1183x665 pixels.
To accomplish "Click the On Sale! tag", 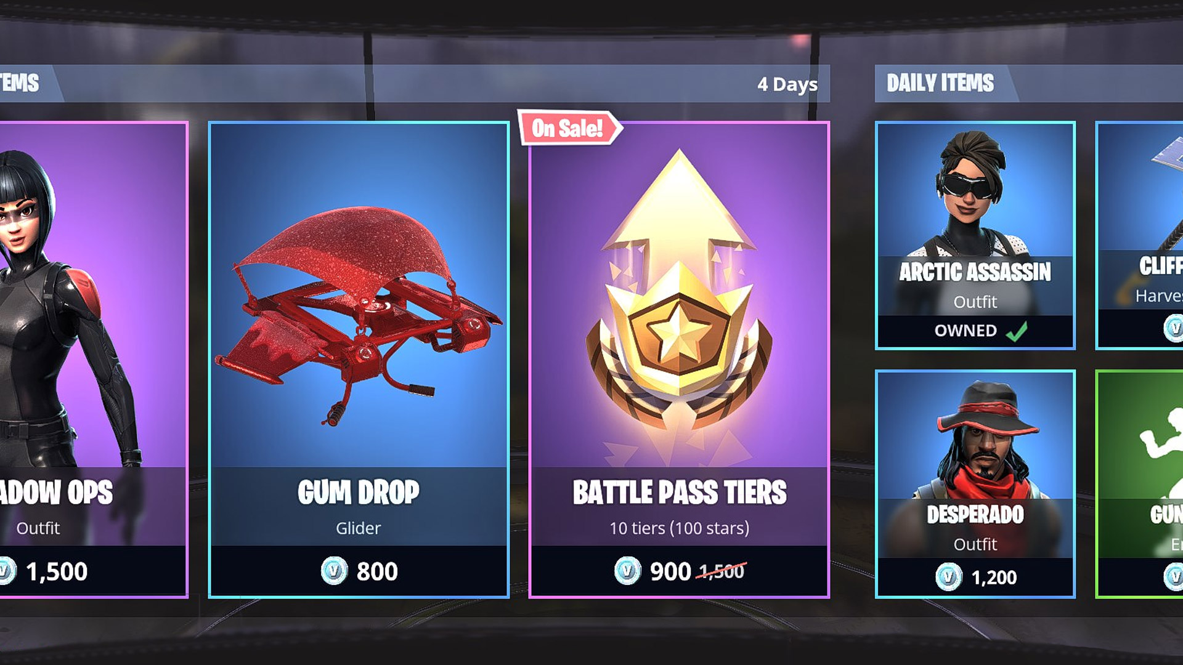I will click(567, 128).
